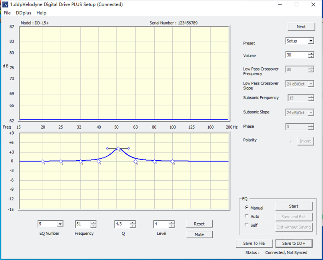
Task: Click the Q value field showing 4.3
Action: [122, 224]
